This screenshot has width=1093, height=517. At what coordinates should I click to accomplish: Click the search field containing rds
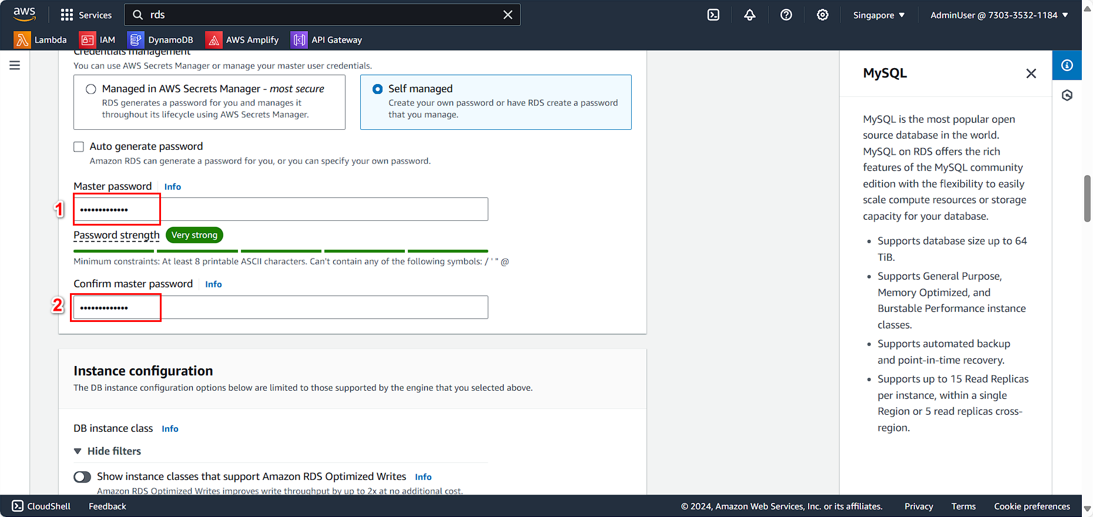click(322, 15)
